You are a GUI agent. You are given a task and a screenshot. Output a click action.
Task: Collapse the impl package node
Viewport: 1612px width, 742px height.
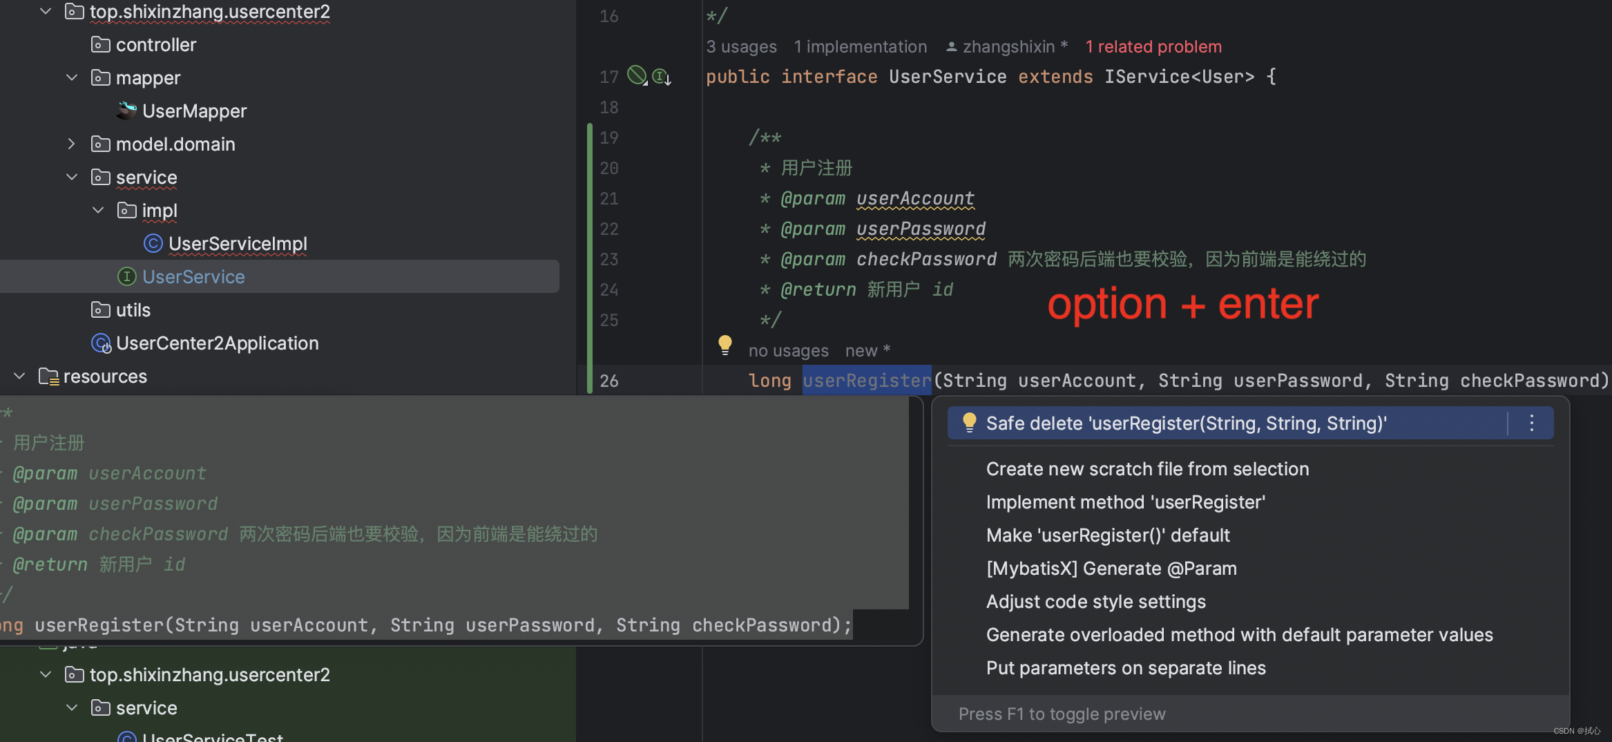point(98,210)
